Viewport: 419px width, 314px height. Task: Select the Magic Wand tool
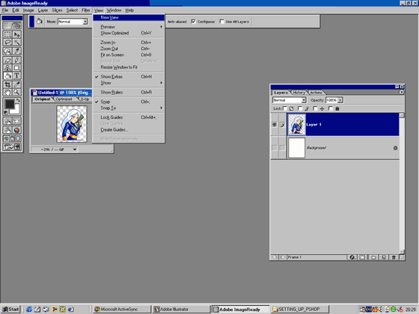point(16,43)
